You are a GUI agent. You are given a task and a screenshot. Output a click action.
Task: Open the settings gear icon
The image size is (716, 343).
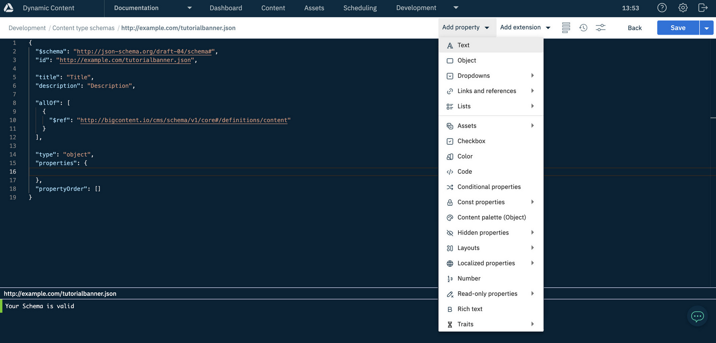[683, 8]
